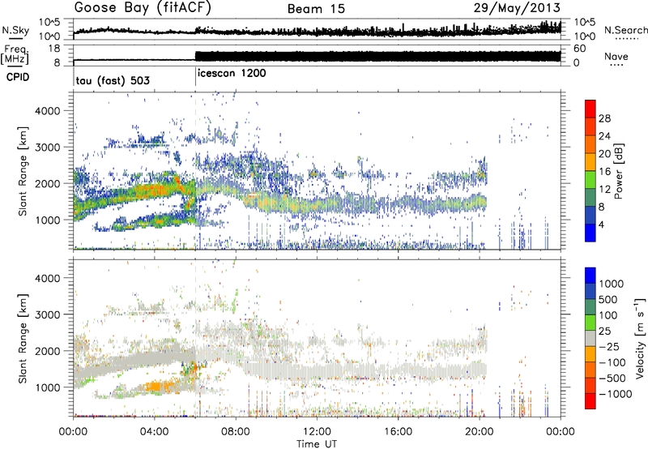Screen dimensions: 648x449
Task: Click the date "29/May/2013"
Action: point(517,7)
